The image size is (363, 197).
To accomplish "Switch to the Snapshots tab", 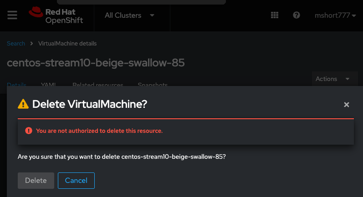I will (x=153, y=85).
